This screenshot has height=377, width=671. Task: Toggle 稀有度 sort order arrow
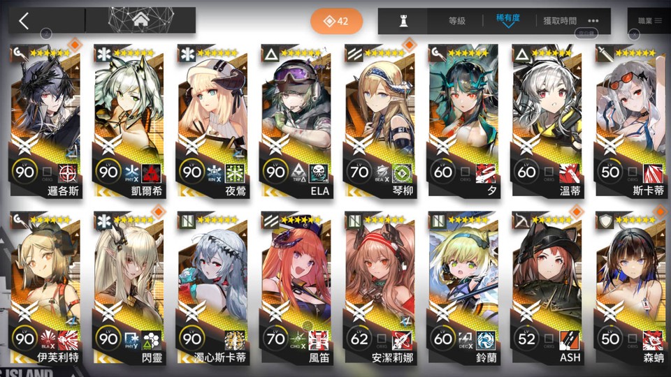point(508,26)
